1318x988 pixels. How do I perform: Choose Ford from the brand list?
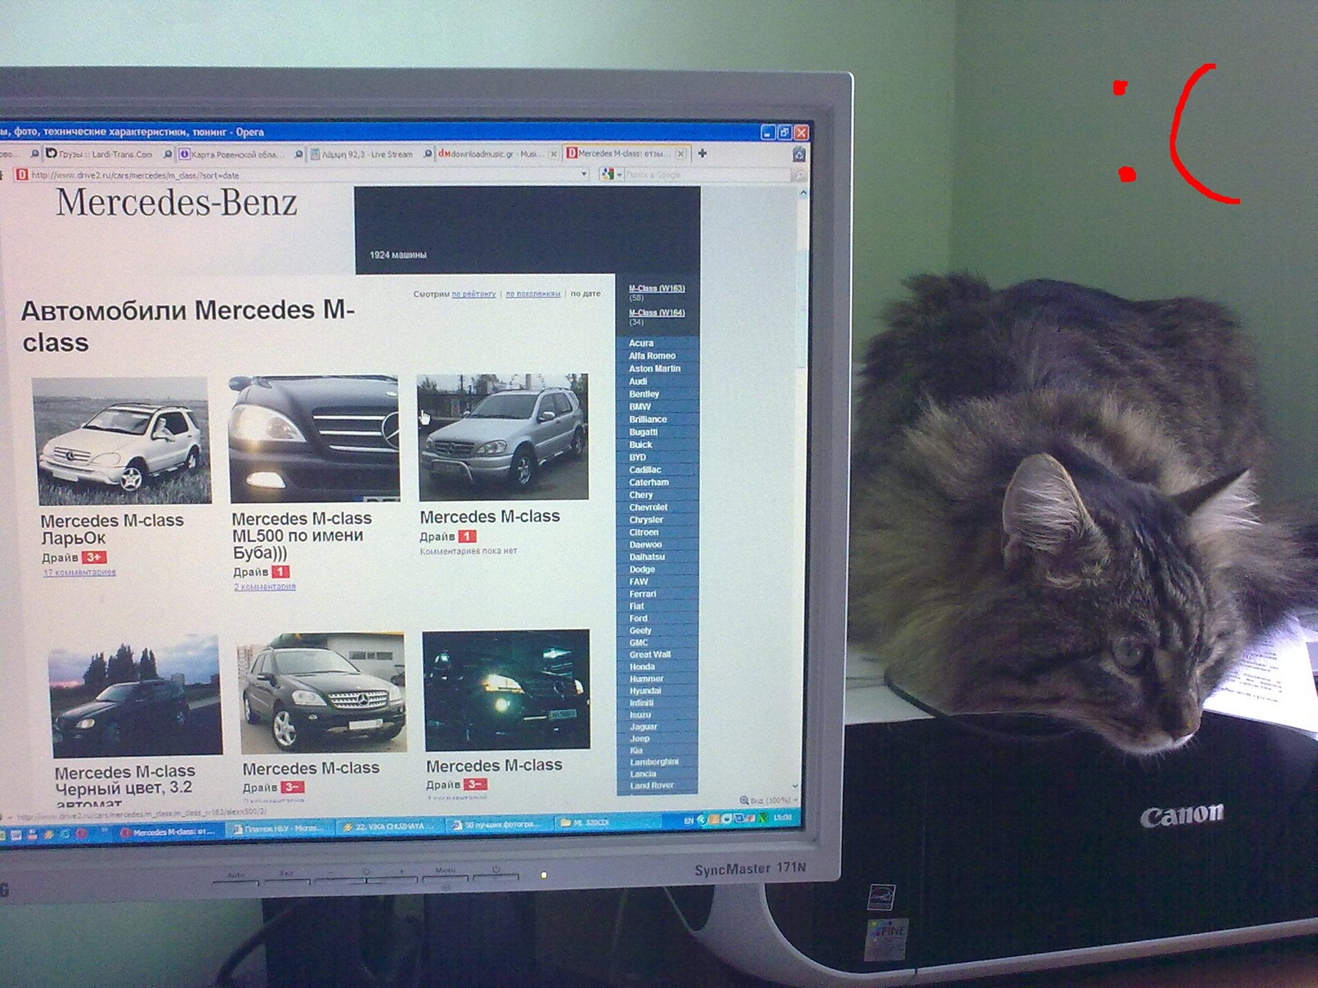(x=638, y=618)
